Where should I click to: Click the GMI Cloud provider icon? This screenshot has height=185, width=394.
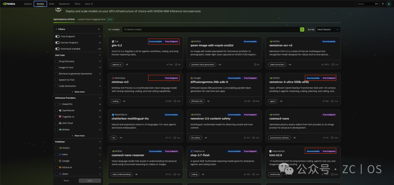[x=60, y=123]
